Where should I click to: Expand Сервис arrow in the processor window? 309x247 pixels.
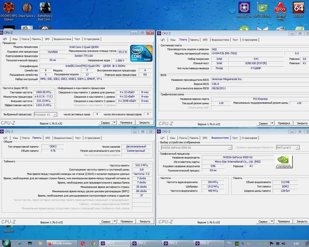(x=114, y=122)
